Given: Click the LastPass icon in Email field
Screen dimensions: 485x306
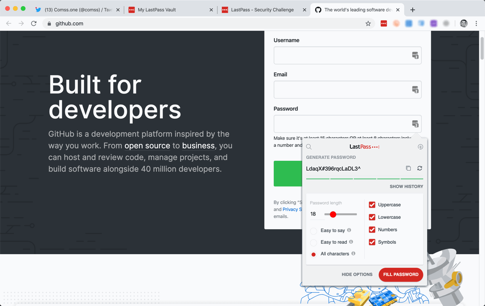Looking at the screenshot, I should 415,90.
